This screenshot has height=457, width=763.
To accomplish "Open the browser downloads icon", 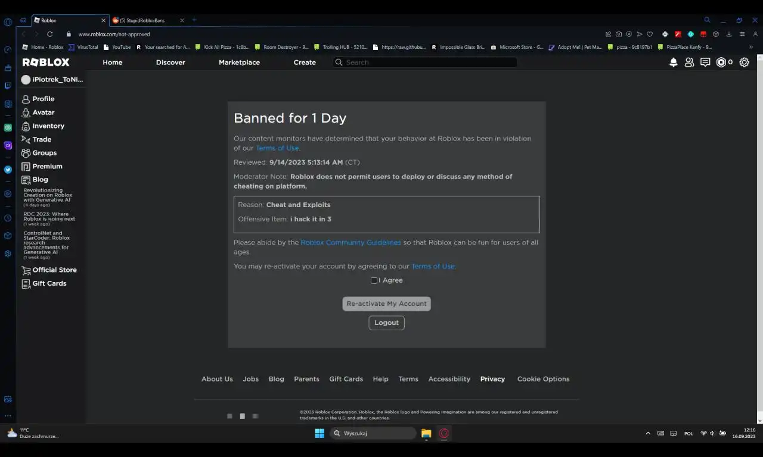I will [x=728, y=34].
